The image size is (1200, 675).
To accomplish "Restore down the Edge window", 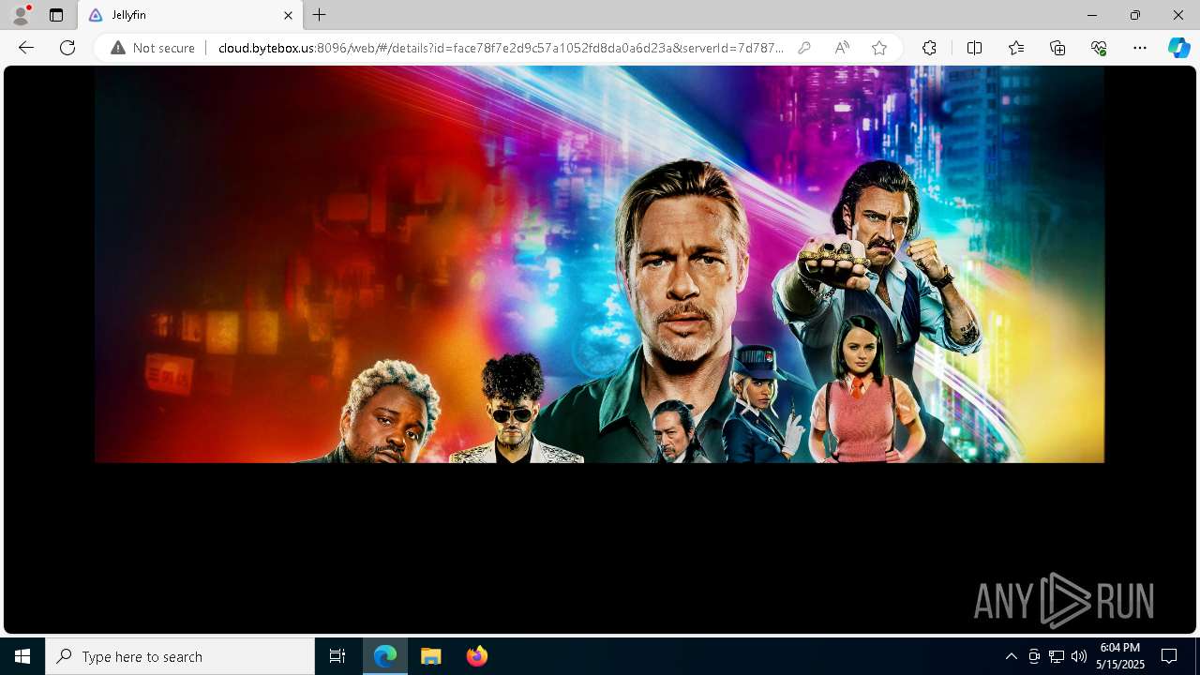I will click(1135, 15).
